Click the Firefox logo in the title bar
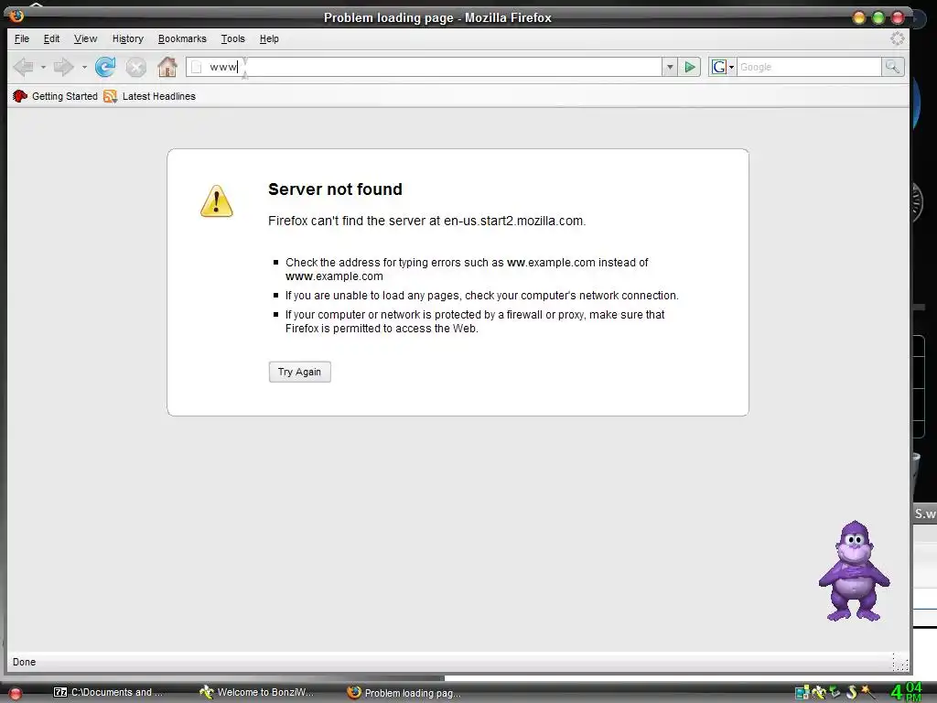The image size is (937, 703). click(16, 16)
